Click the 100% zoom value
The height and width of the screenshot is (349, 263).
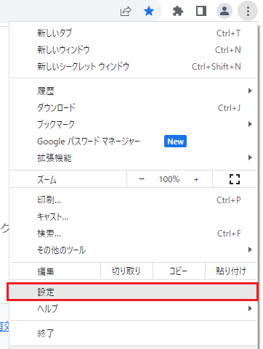(169, 179)
